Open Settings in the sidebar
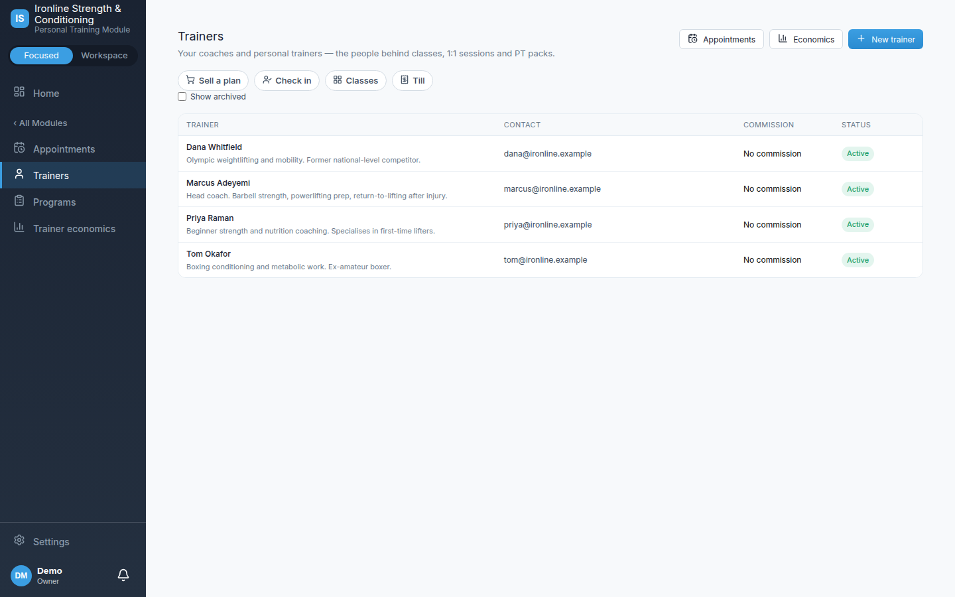The image size is (955, 597). coord(73,541)
